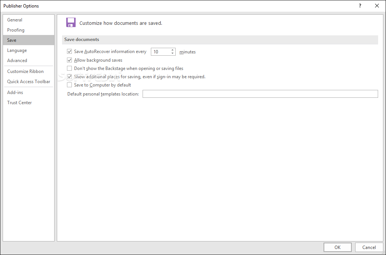Decrease AutoRecover minutes with down arrow
This screenshot has width=386, height=255.
(x=173, y=53)
